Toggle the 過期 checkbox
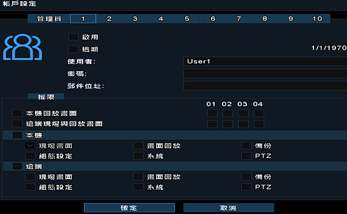 click(73, 49)
